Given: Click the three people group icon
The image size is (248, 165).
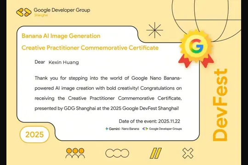Looking at the screenshot, I should [75, 153].
